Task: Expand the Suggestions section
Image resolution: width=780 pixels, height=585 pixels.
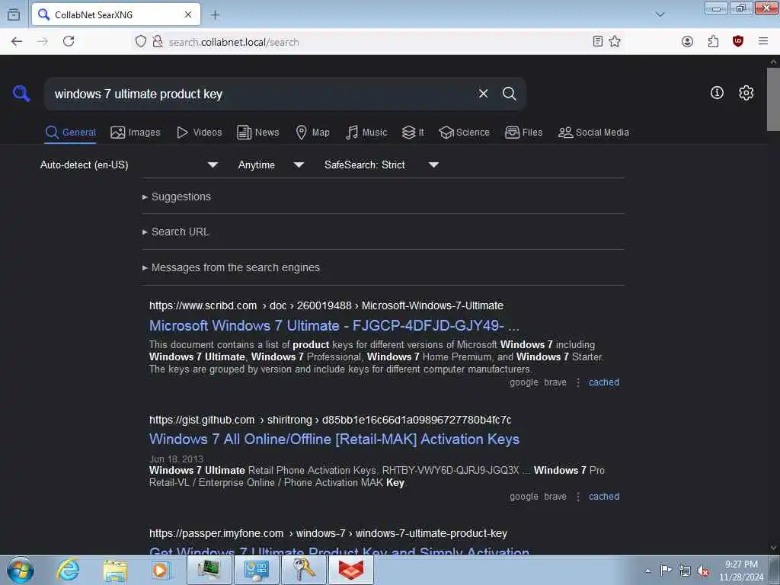Action: 181,197
